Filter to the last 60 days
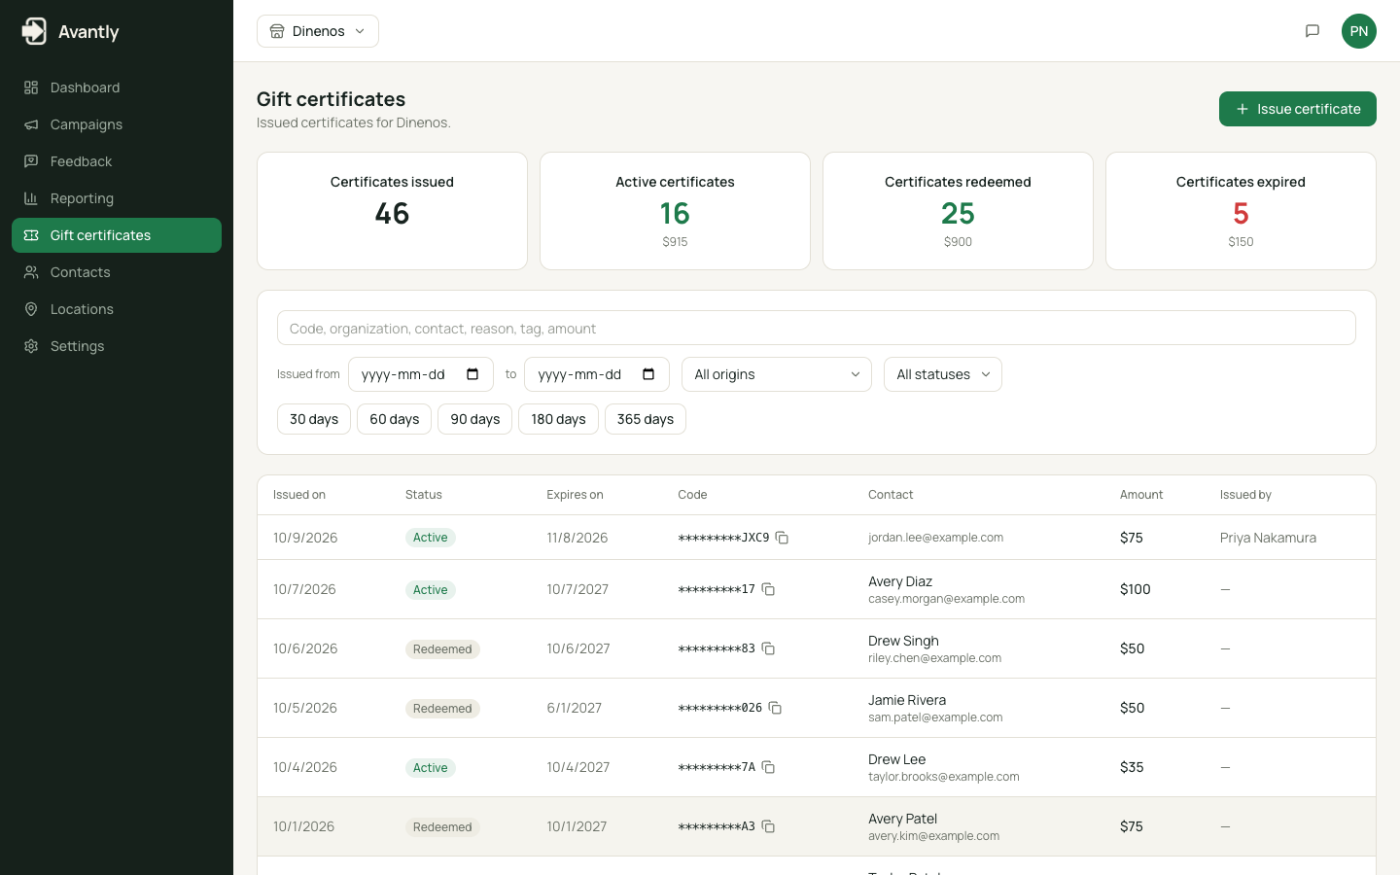Viewport: 1400px width, 875px height. [394, 419]
